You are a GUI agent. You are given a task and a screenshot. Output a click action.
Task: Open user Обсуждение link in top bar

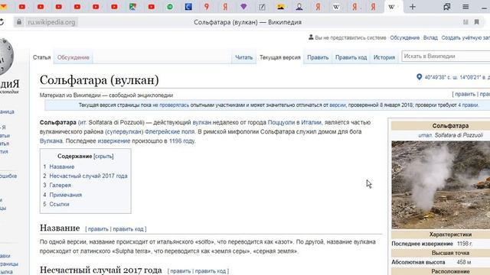tap(405, 37)
